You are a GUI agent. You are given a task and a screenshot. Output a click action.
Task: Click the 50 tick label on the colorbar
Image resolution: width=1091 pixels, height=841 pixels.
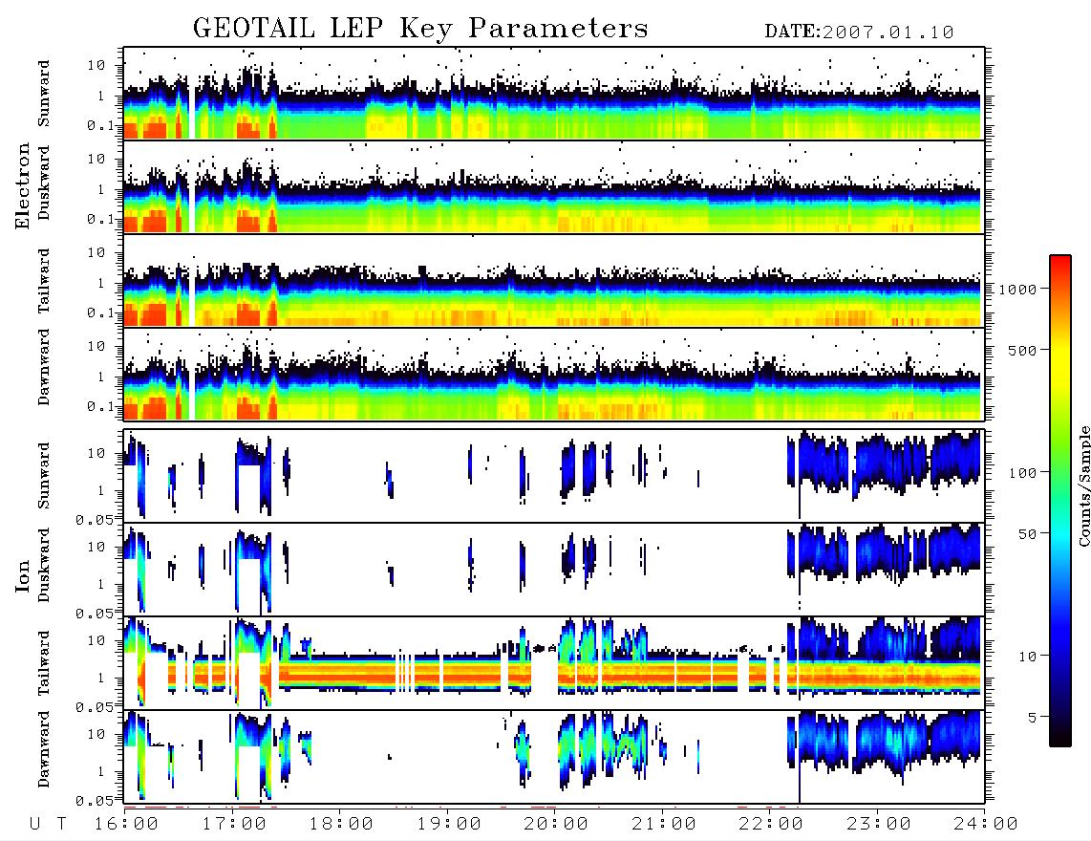click(1027, 534)
